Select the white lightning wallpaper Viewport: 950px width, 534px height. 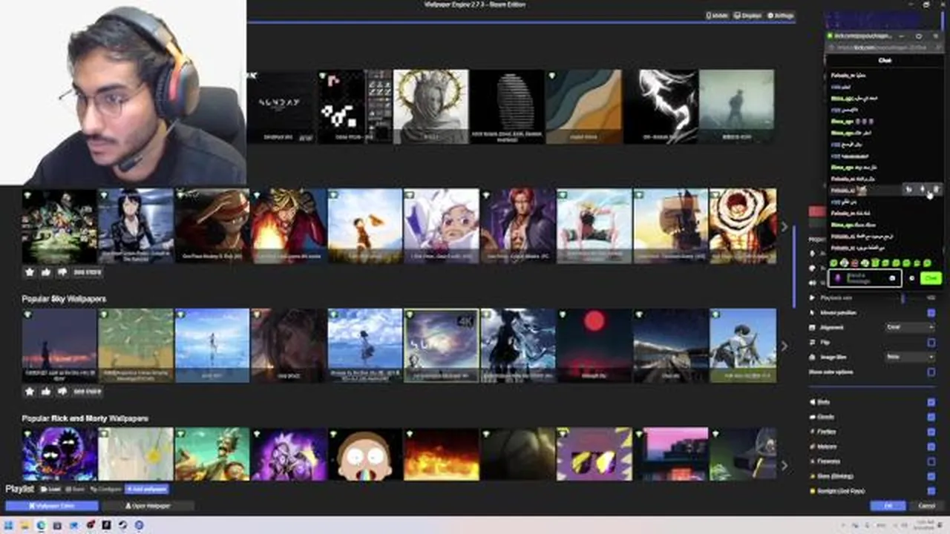click(x=661, y=106)
